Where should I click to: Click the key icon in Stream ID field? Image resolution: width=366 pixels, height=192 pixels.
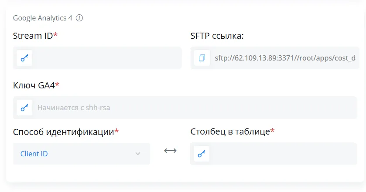[x=24, y=58]
